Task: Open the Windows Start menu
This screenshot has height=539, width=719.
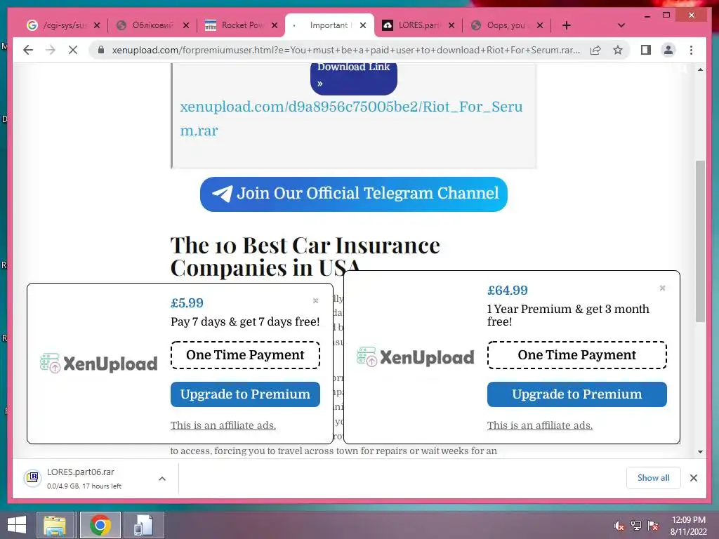Action: (17, 525)
